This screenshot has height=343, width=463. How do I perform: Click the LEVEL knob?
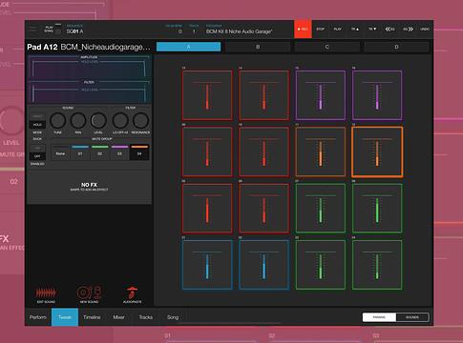pos(98,120)
